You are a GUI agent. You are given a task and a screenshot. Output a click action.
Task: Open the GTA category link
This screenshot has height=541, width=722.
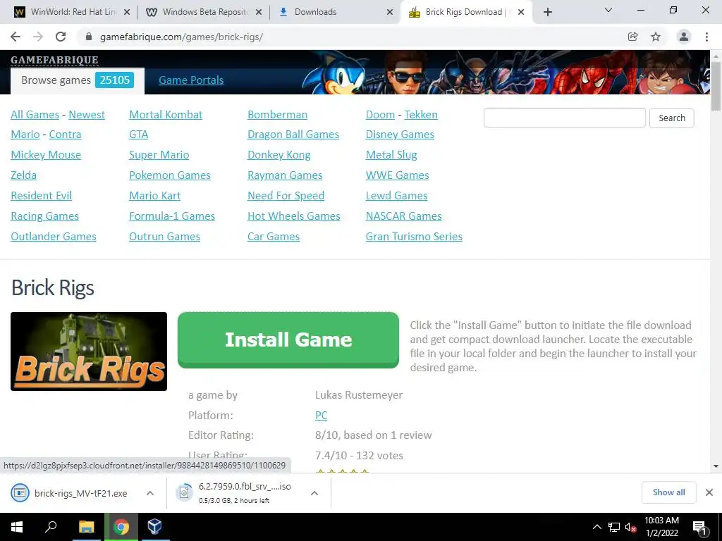139,135
